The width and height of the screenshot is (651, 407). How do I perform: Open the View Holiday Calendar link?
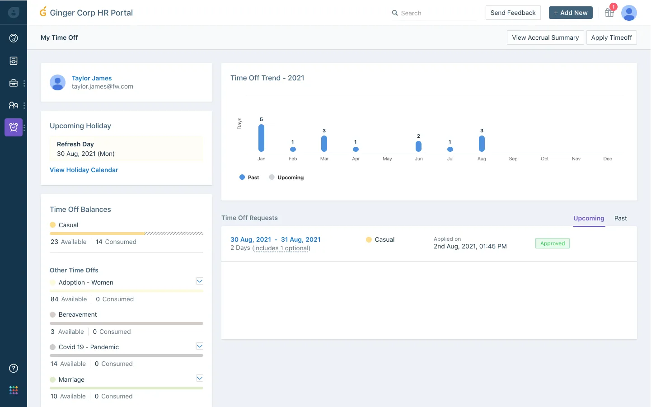tap(84, 170)
